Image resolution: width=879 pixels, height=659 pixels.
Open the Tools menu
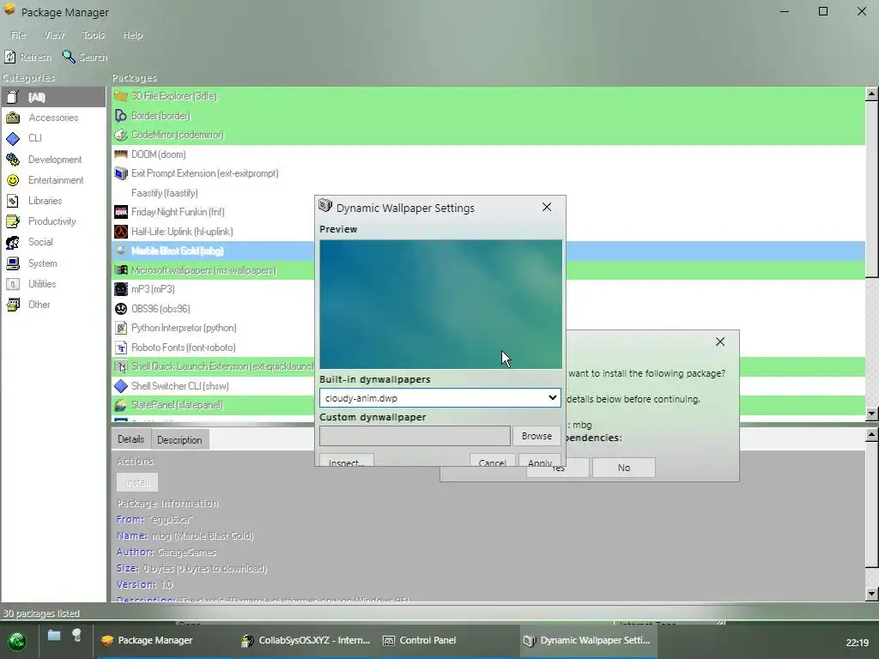(93, 34)
